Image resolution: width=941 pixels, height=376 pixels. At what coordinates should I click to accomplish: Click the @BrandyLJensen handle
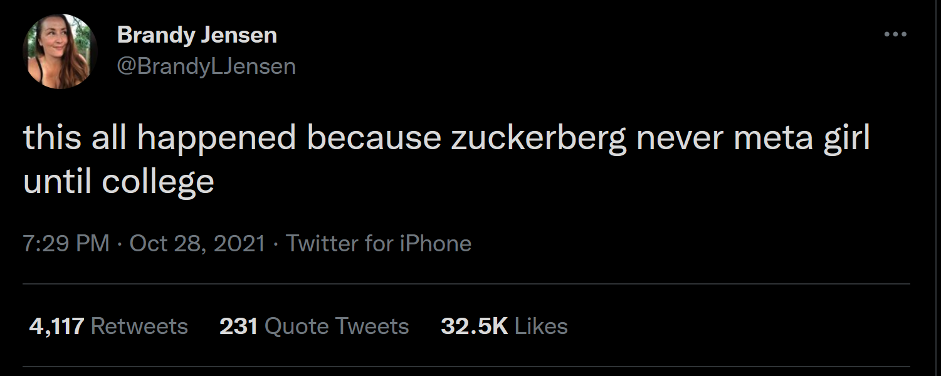(206, 66)
